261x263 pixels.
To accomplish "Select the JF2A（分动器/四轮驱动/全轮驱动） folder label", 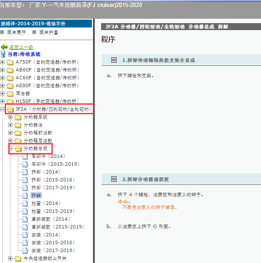I will (54, 109).
